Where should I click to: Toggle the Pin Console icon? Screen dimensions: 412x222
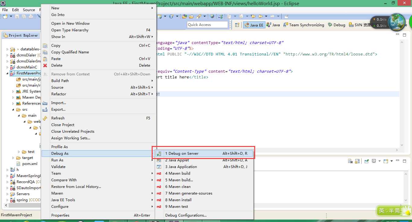click(x=367, y=161)
